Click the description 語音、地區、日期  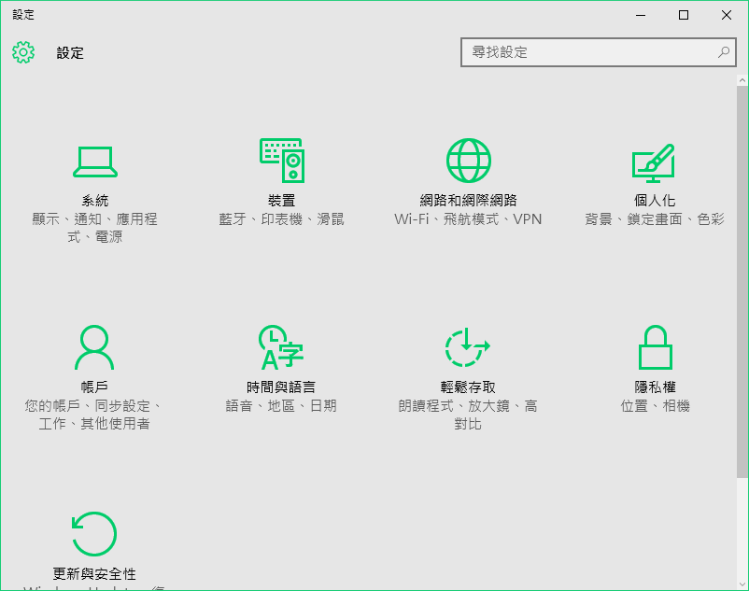click(x=281, y=406)
